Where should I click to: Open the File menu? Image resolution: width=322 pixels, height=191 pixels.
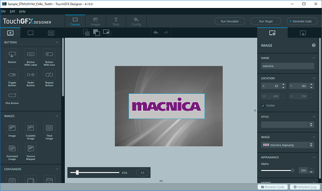(x=4, y=11)
